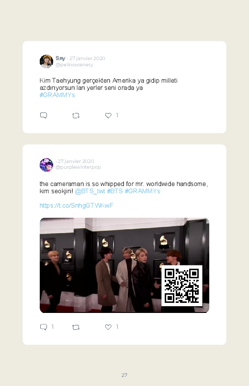Click reply icon on pelinsscenery tweet

coord(44,115)
